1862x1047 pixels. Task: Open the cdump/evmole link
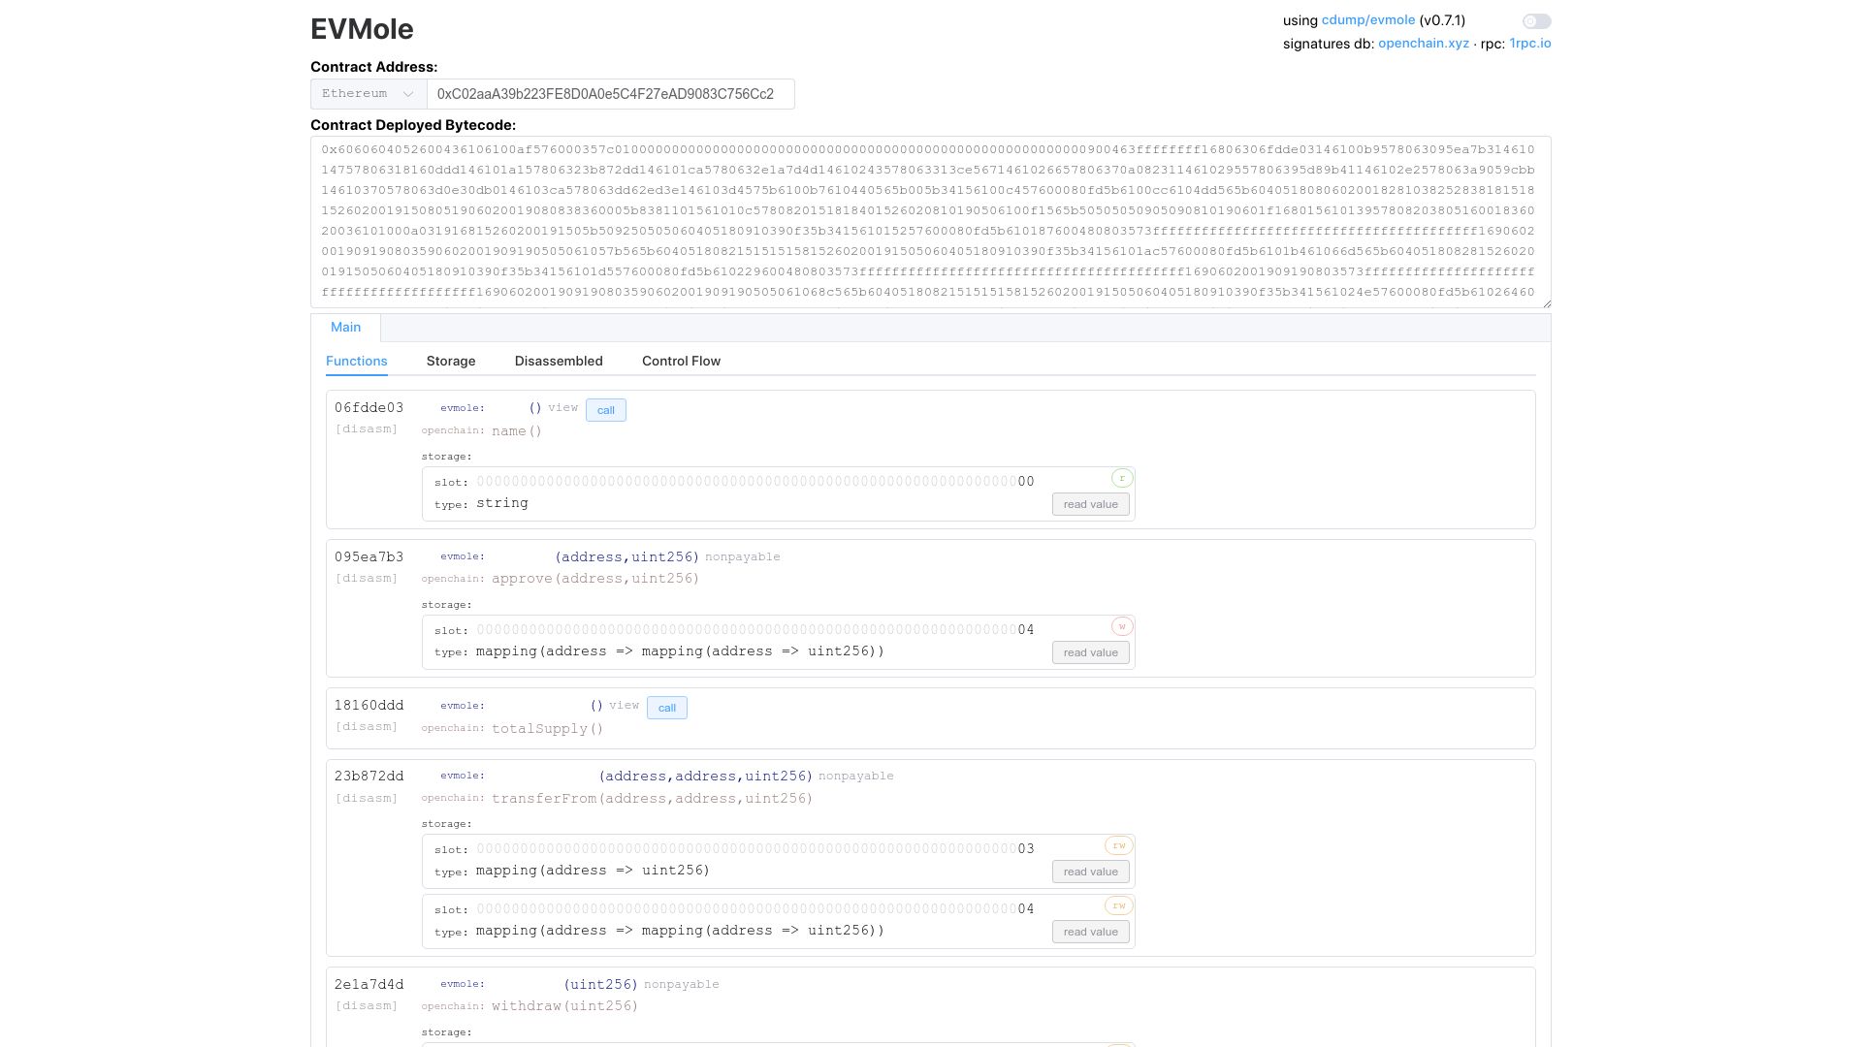(1367, 20)
